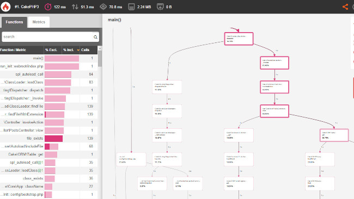Screen dimensions: 354x199
Task: Select the loadClass@1 row
Action: tap(49, 170)
